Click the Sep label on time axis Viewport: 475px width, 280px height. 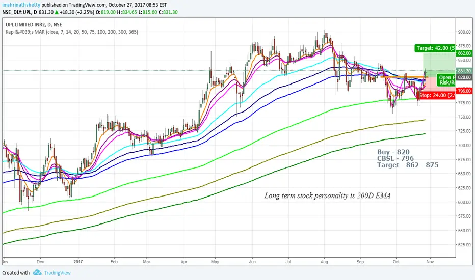(360, 262)
